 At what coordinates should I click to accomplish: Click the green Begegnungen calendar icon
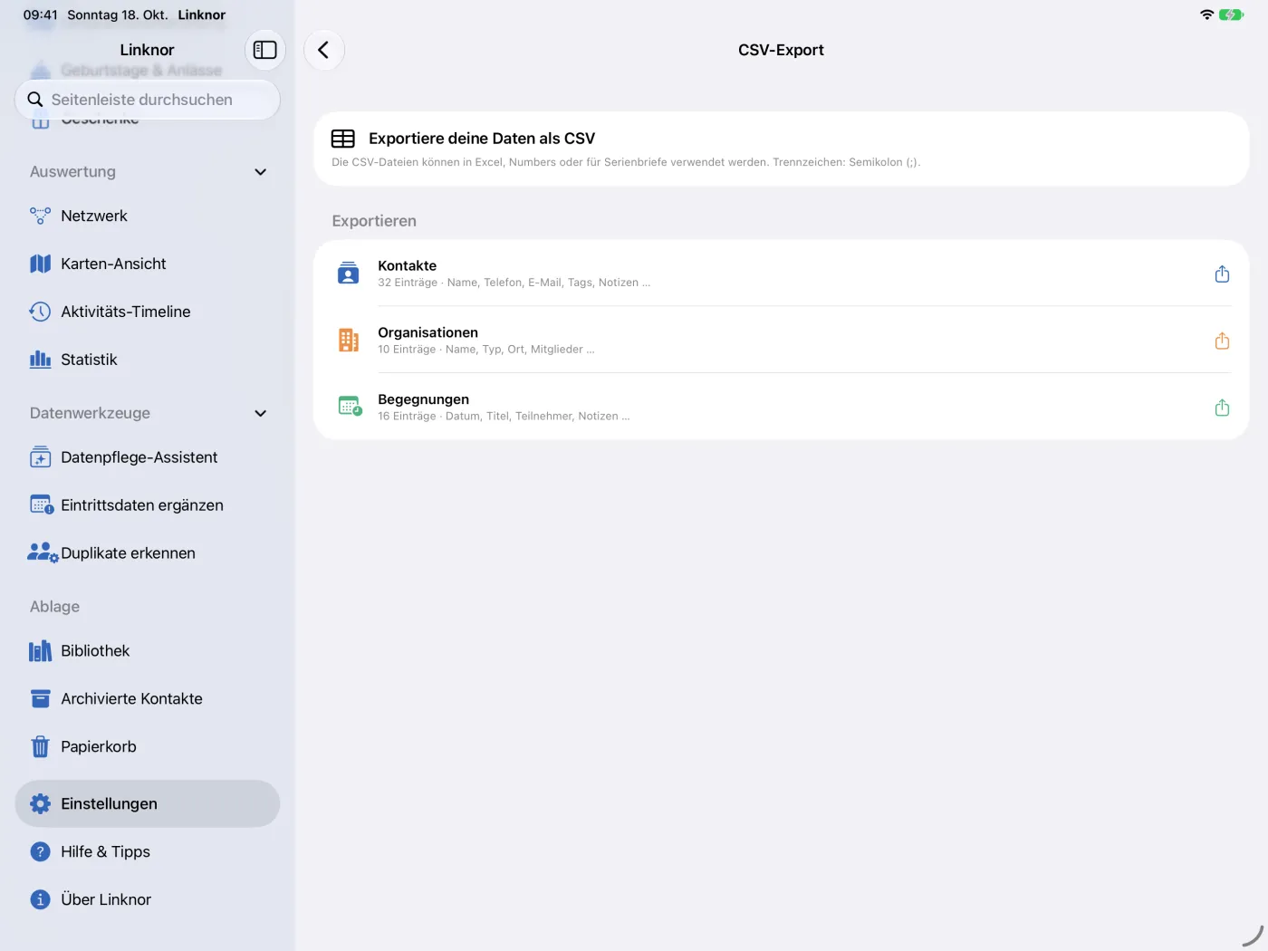(350, 407)
